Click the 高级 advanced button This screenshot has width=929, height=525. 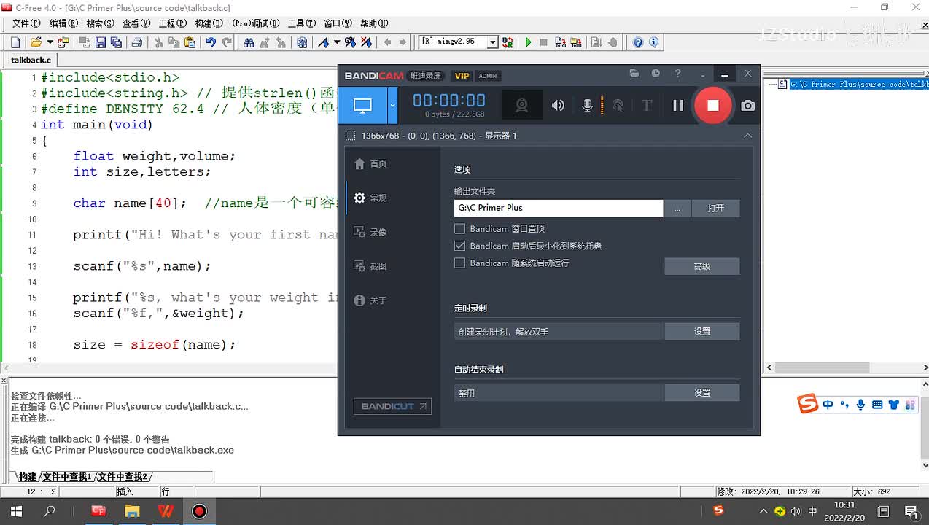(702, 267)
